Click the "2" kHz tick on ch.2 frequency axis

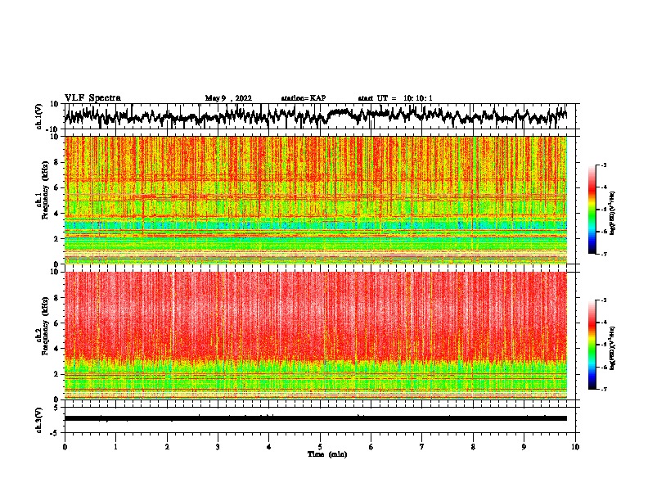click(56, 374)
